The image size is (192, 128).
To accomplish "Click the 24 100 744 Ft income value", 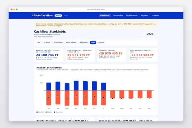I will click(x=47, y=55).
